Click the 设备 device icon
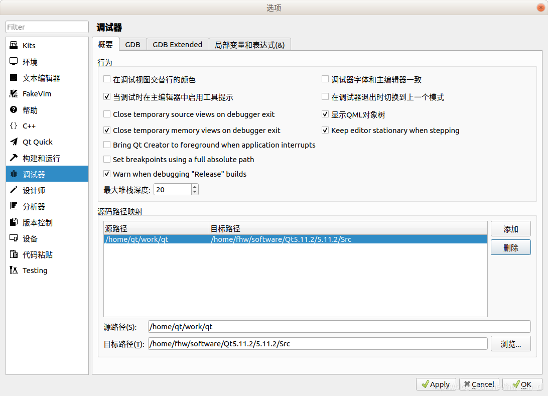 click(x=14, y=238)
